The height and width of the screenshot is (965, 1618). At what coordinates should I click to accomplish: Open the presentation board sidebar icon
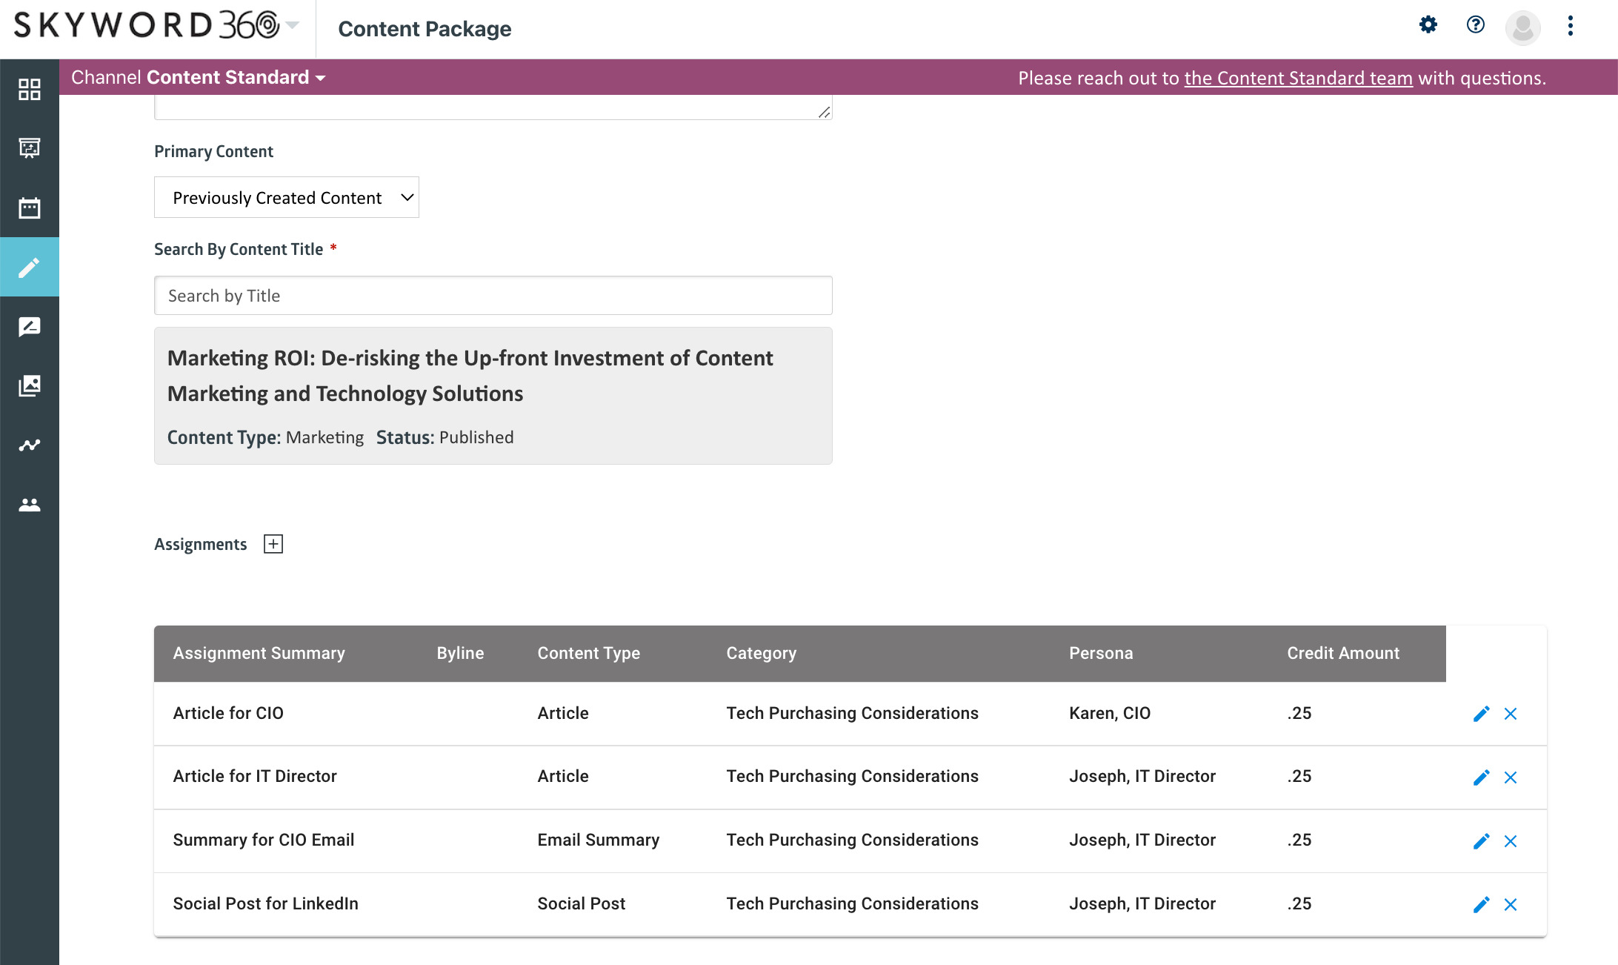pos(30,148)
